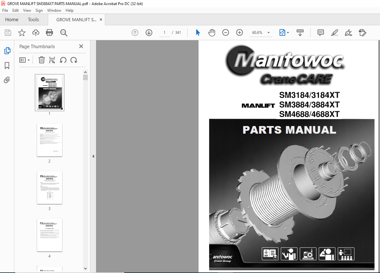Screen dimensions: 380x273
Task: Click the Fit page view icon
Action: click(282, 32)
